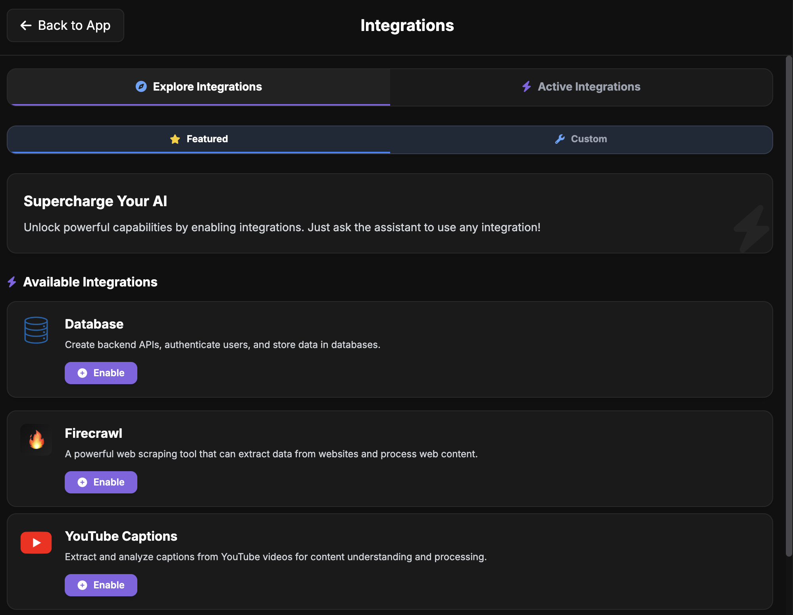The image size is (793, 615).
Task: Click the compass icon beside Explore Integrations
Action: [x=141, y=87]
